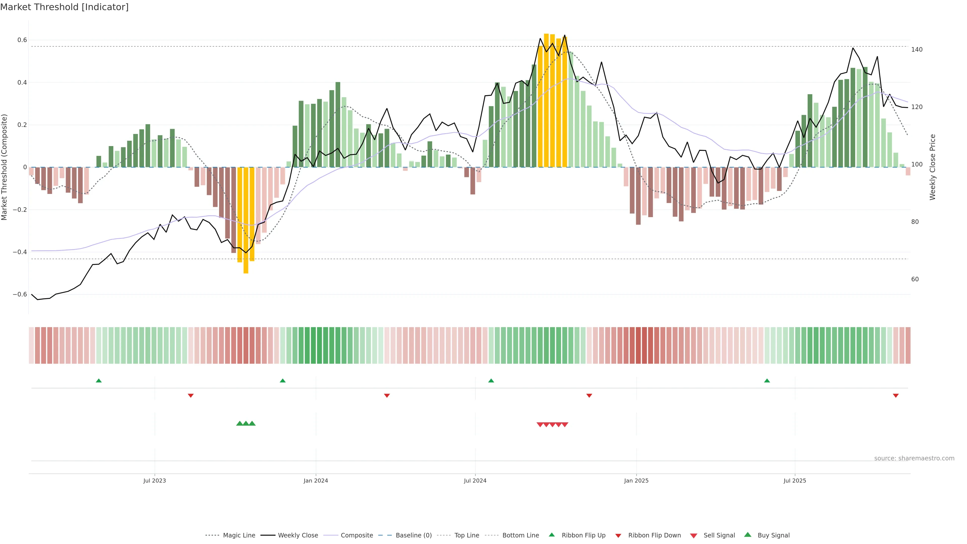Click the last red ribbon flip down marker
Screen dimensions: 967x544
tap(896, 395)
